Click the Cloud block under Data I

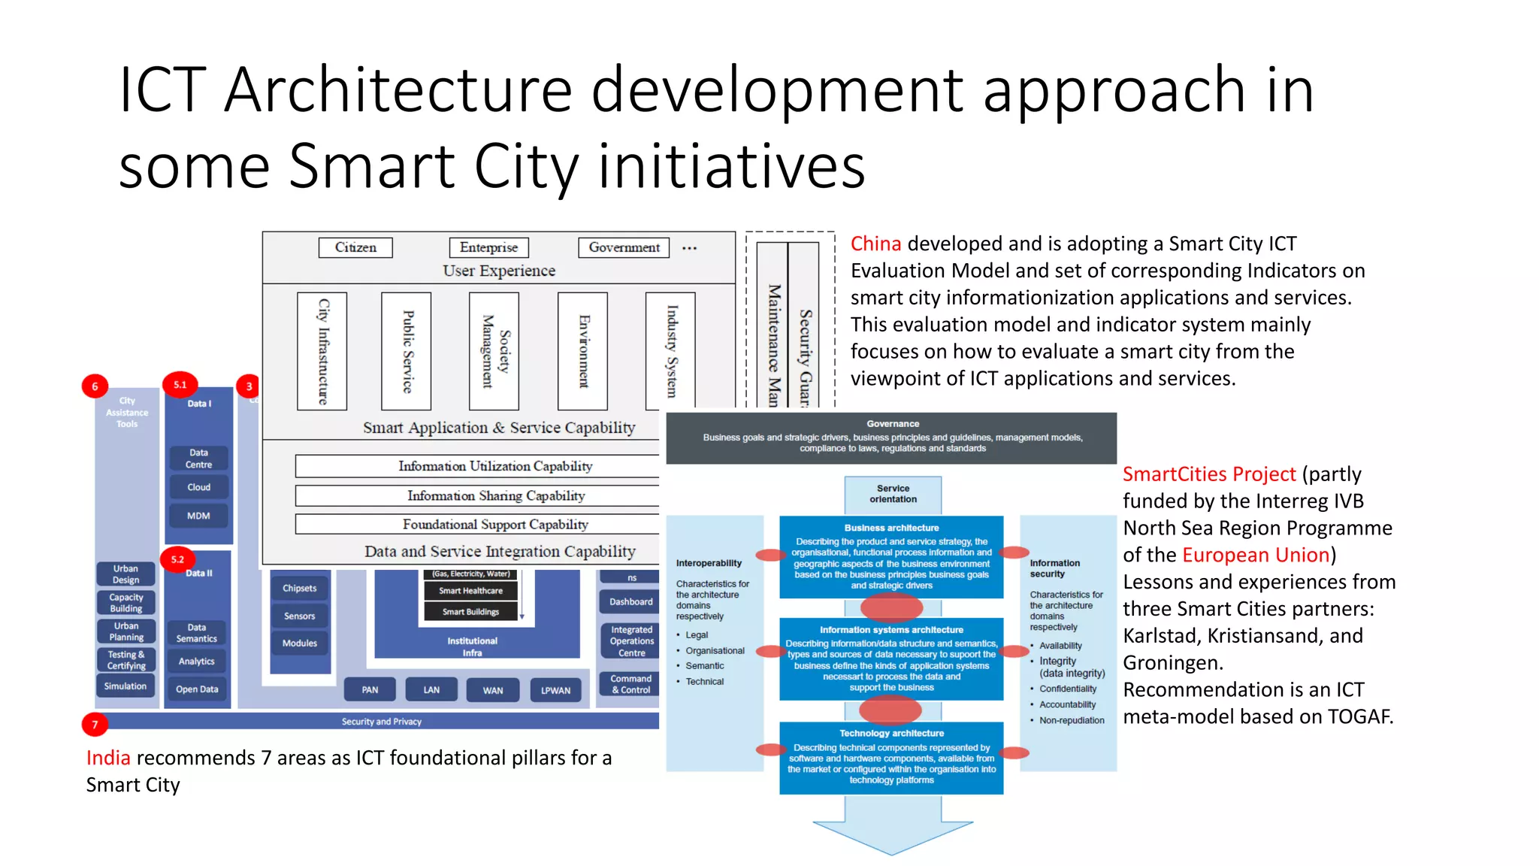(x=198, y=487)
